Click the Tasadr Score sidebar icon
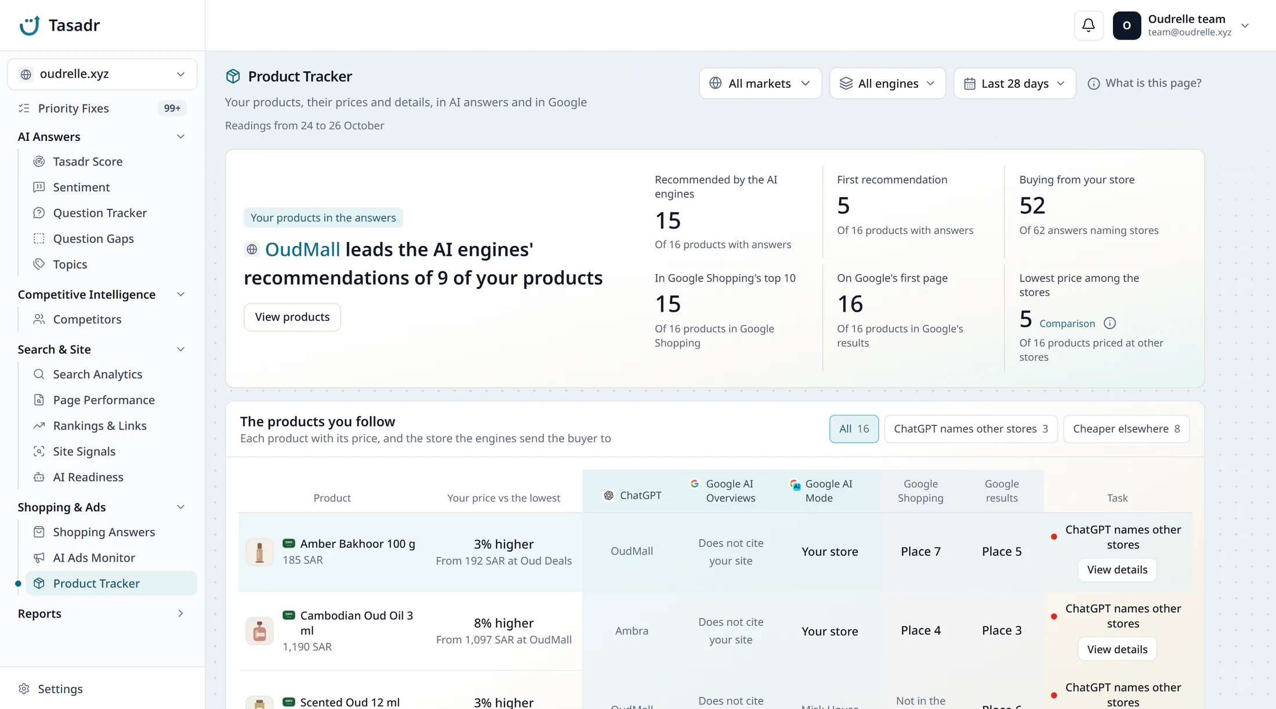This screenshot has height=709, width=1276. click(x=39, y=161)
